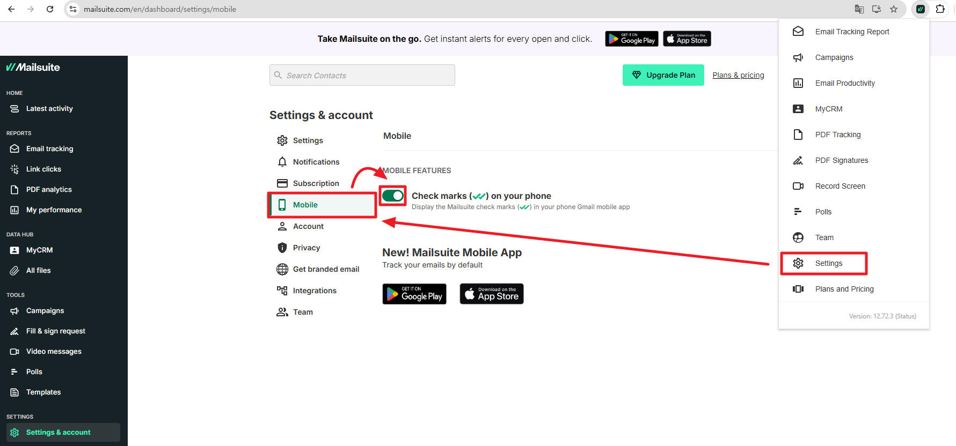The image size is (956, 446).
Task: Click the browser address bar URL
Action: (x=160, y=9)
